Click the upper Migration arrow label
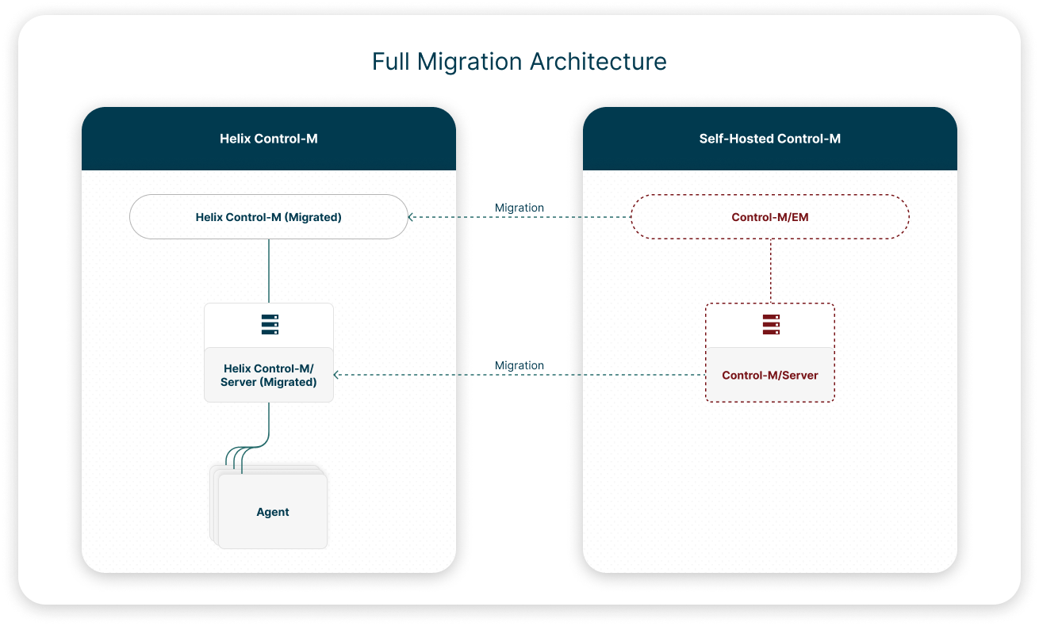The height and width of the screenshot is (626, 1039). (519, 208)
